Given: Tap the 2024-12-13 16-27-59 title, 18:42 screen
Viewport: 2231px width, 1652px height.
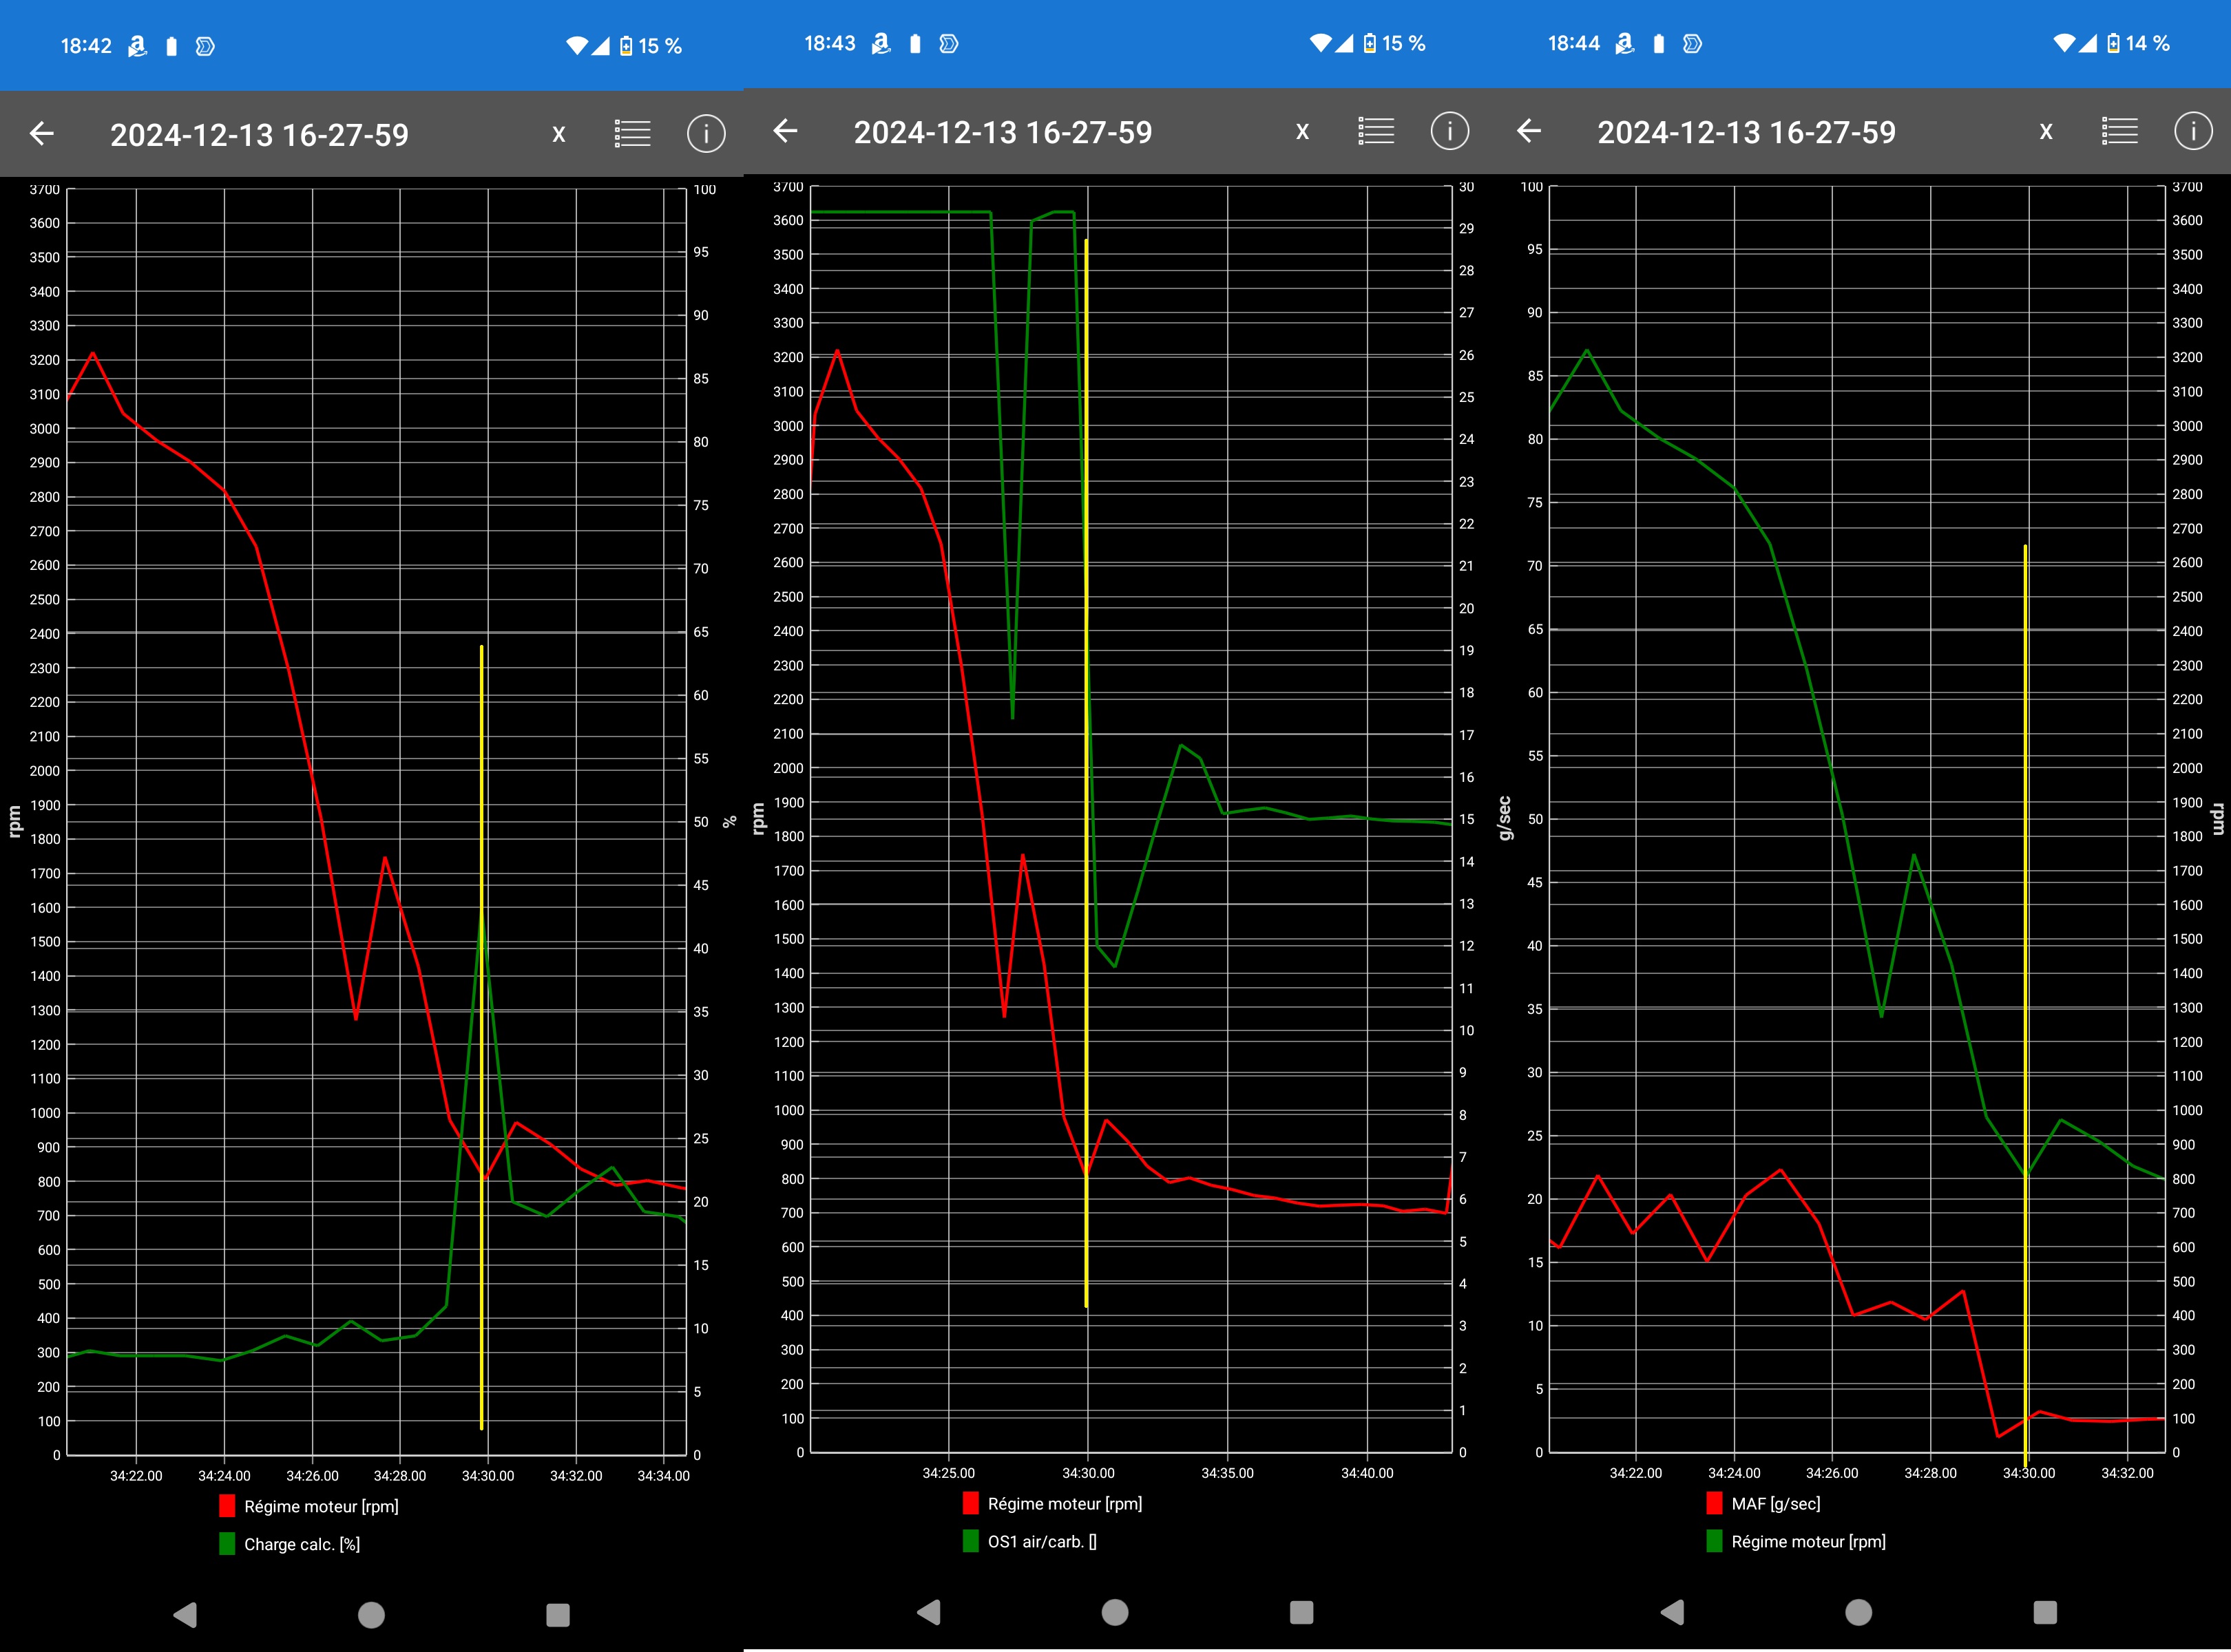Looking at the screenshot, I should click(x=259, y=135).
